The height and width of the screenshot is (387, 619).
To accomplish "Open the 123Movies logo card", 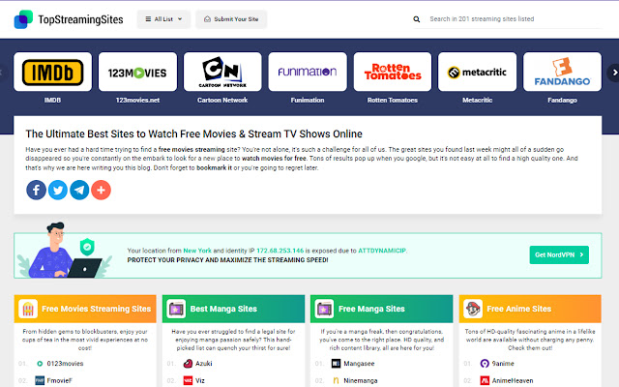I will pos(137,72).
